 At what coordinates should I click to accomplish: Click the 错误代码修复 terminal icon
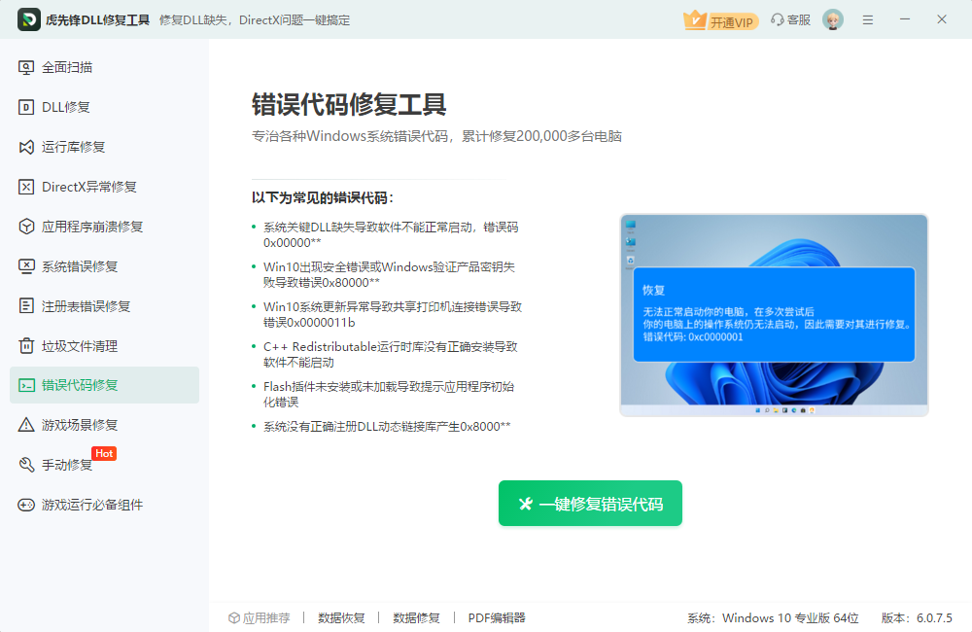point(26,385)
